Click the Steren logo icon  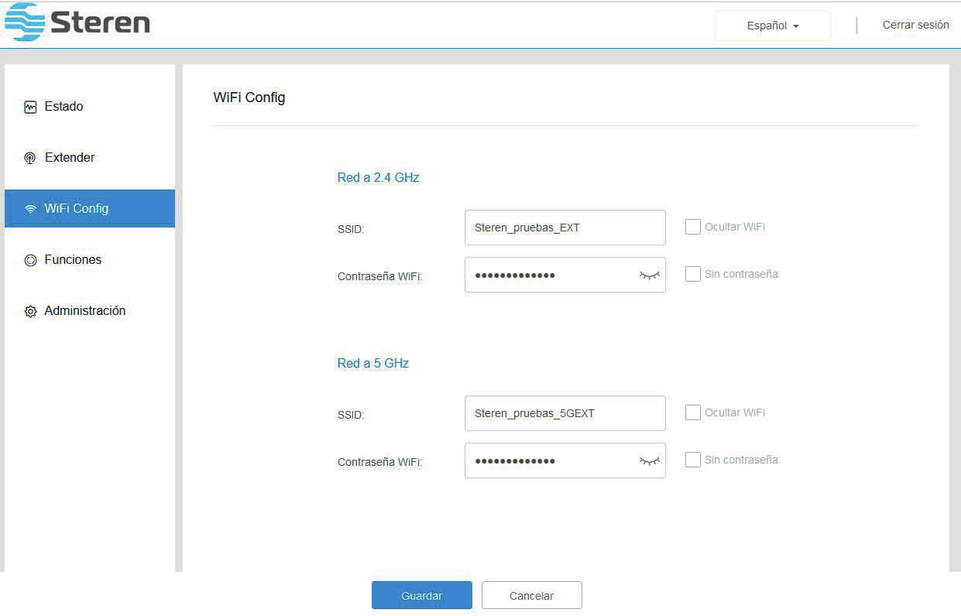[x=25, y=22]
